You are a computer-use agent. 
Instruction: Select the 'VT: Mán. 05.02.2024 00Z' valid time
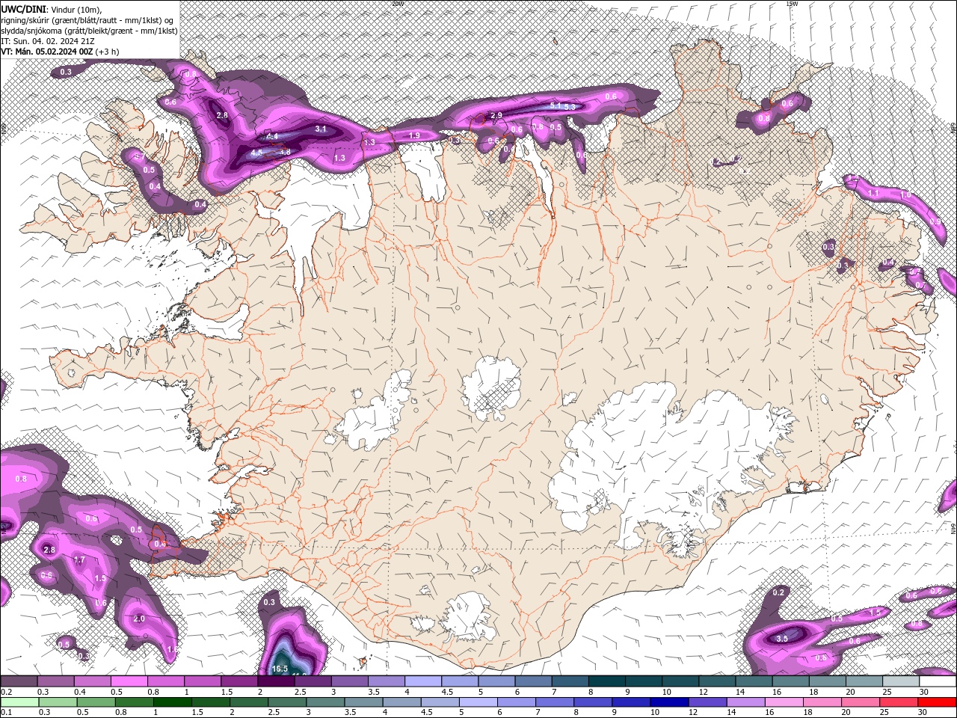(46, 52)
